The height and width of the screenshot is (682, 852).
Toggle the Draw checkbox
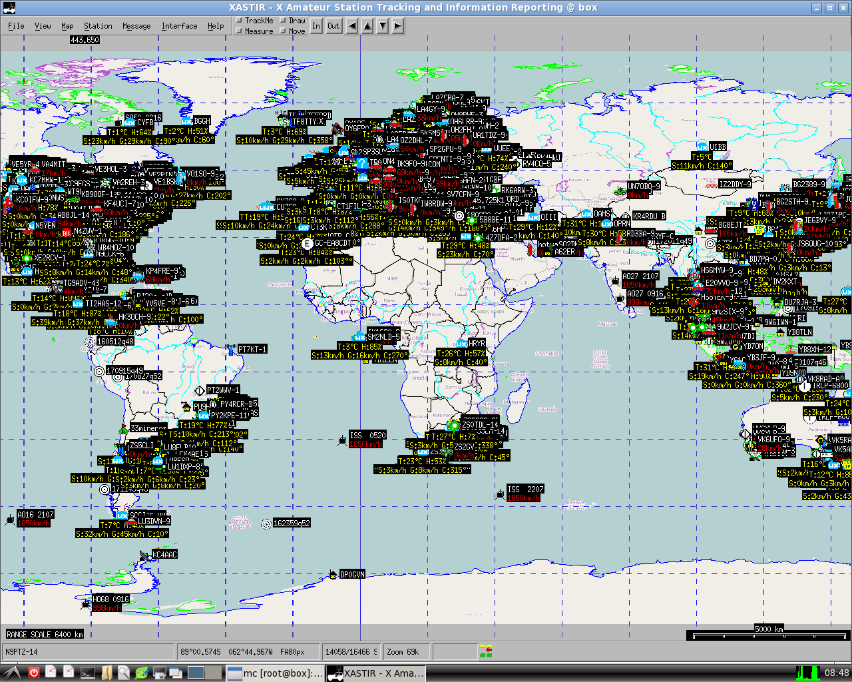pyautogui.click(x=283, y=21)
